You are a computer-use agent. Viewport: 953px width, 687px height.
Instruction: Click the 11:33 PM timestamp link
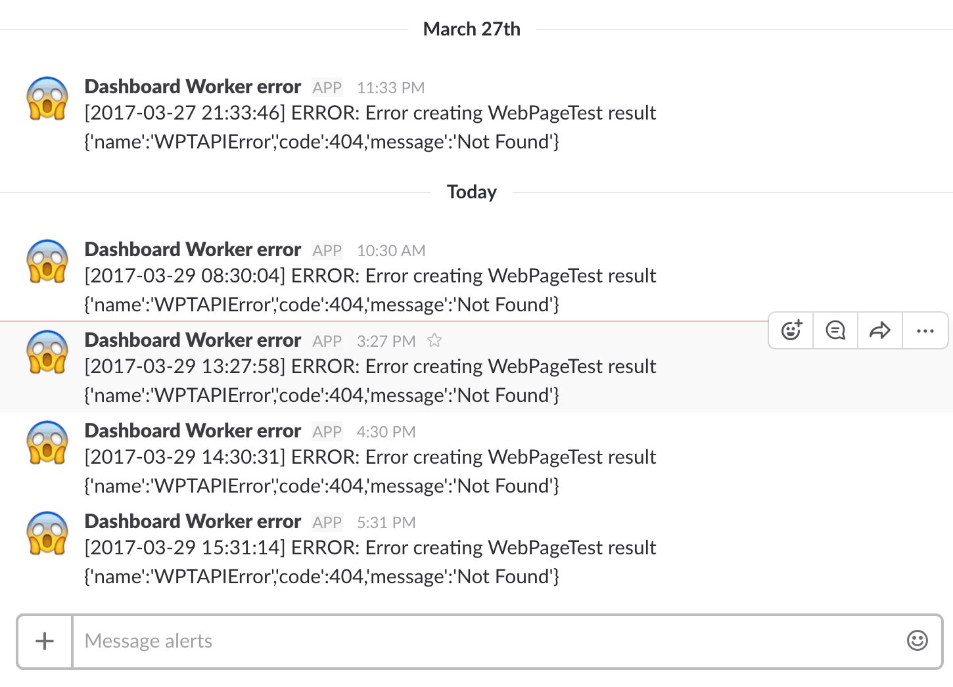coord(390,88)
